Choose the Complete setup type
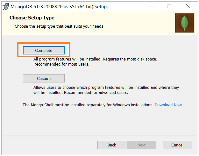Viewport: 199px width, 156px height. click(x=44, y=50)
